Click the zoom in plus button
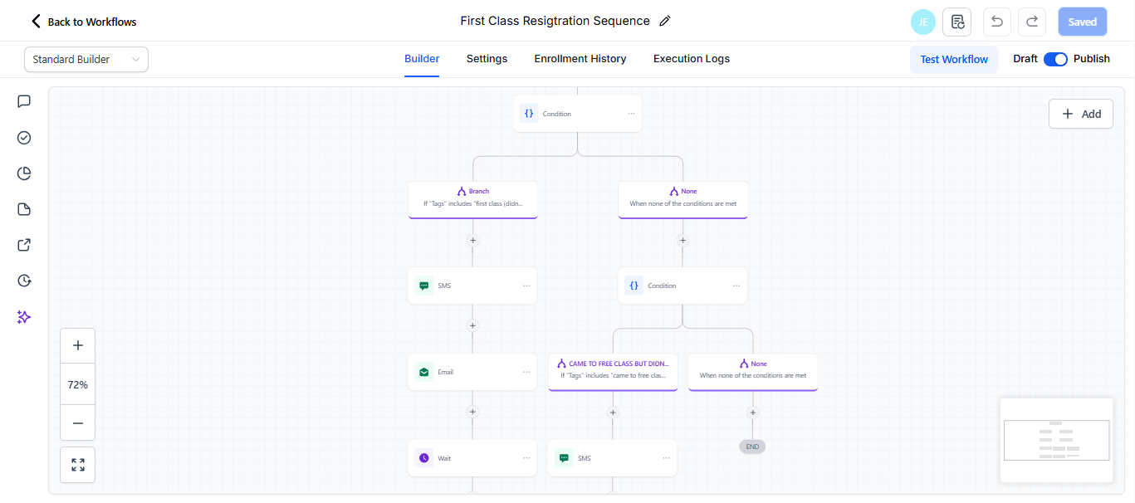The width and height of the screenshot is (1135, 503). click(78, 345)
